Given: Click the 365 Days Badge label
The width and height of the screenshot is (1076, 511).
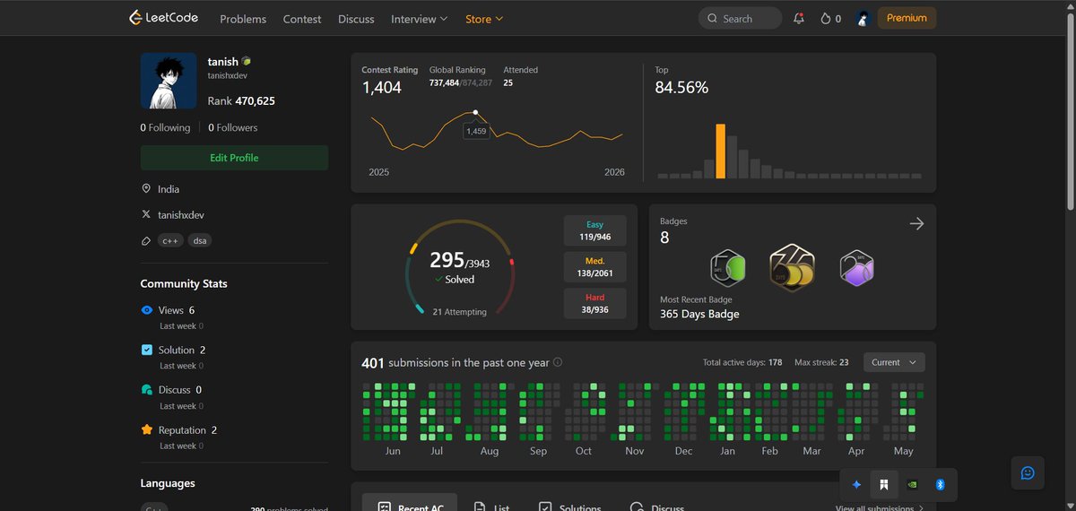Looking at the screenshot, I should [699, 314].
